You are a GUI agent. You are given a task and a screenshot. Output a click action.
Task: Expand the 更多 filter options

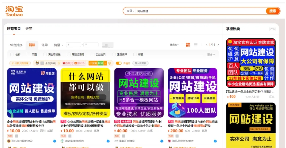[211, 55]
